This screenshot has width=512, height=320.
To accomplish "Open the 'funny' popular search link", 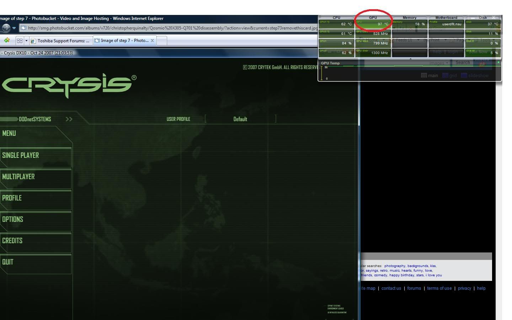I will (x=418, y=271).
